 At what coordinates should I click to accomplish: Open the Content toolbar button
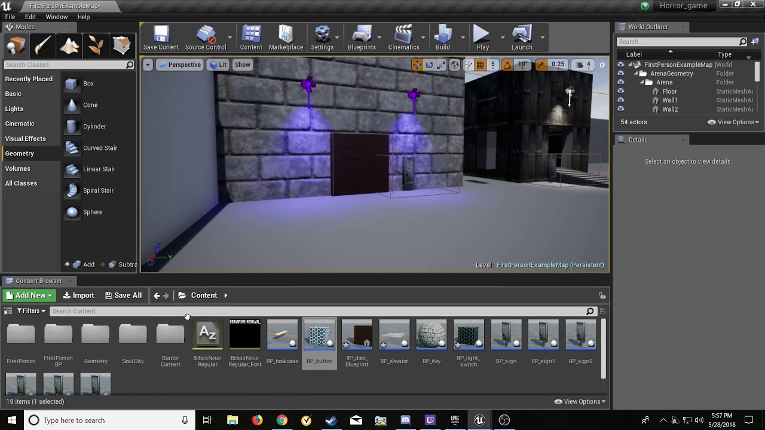coord(251,38)
